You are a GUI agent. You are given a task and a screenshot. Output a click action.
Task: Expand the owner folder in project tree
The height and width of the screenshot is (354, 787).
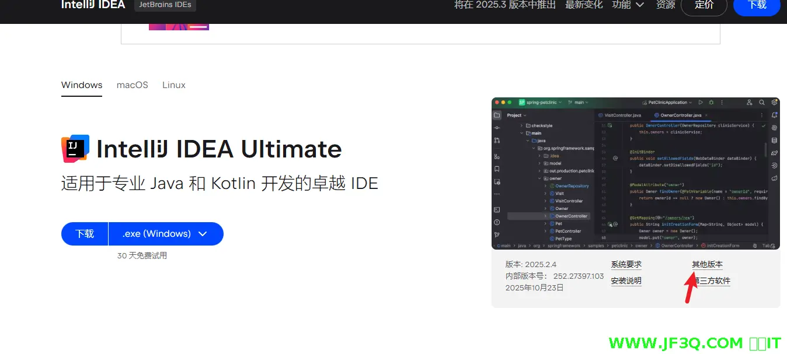point(538,178)
